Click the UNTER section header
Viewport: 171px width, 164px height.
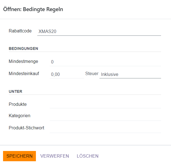coord(15,91)
